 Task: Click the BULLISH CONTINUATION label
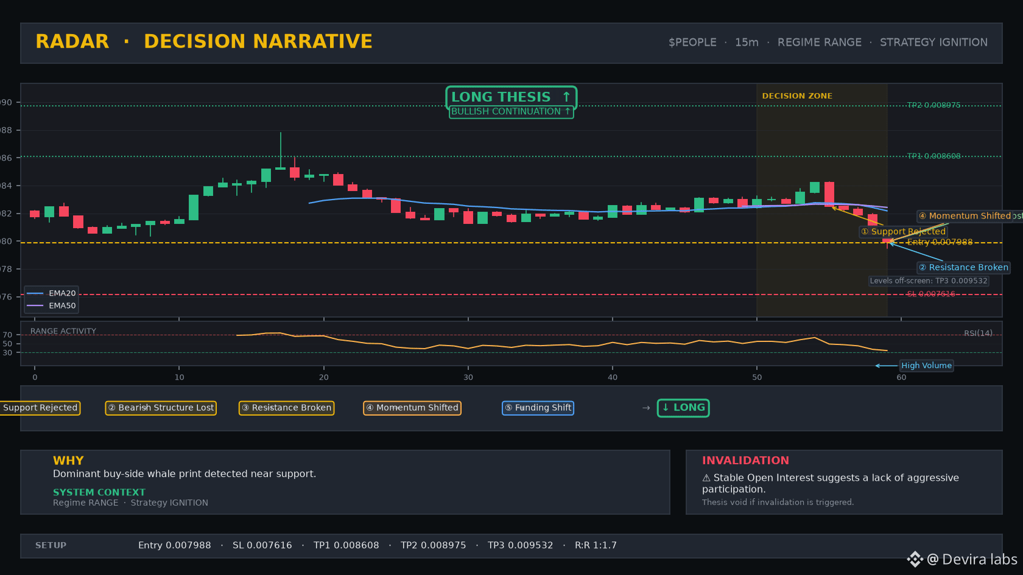coord(511,112)
